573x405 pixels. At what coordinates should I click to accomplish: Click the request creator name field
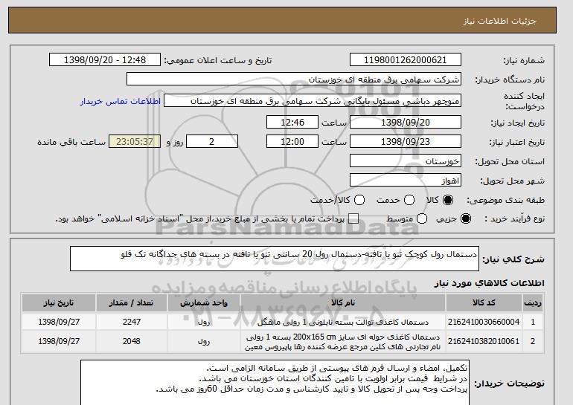click(313, 101)
